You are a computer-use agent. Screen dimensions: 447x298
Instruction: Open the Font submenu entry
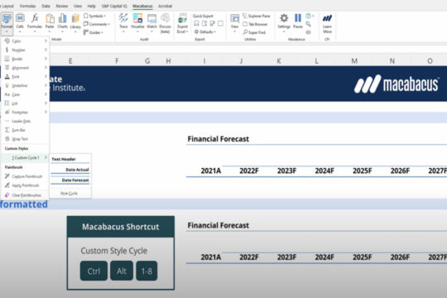pos(25,76)
